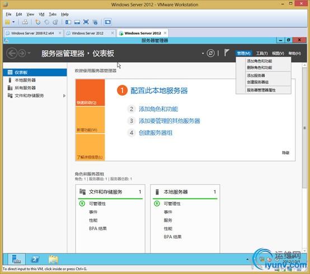Click the 添加角色和功能 link in welcome panel

(158, 109)
